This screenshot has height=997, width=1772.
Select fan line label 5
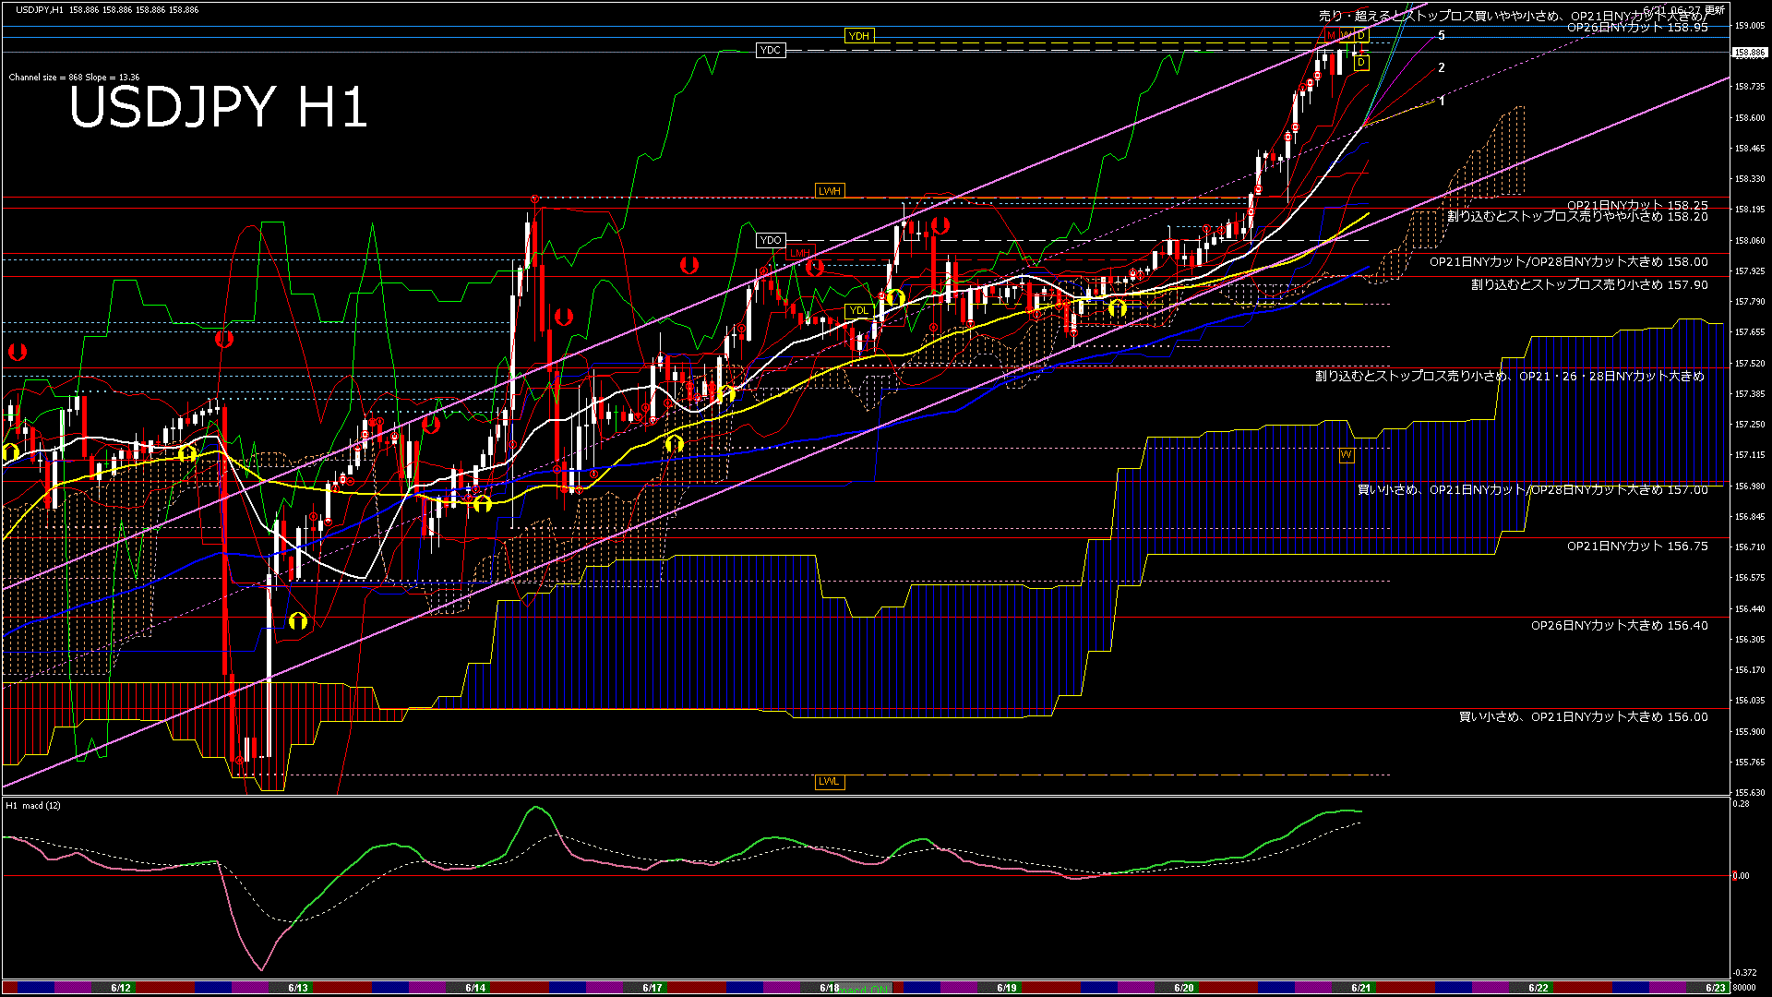1442,36
